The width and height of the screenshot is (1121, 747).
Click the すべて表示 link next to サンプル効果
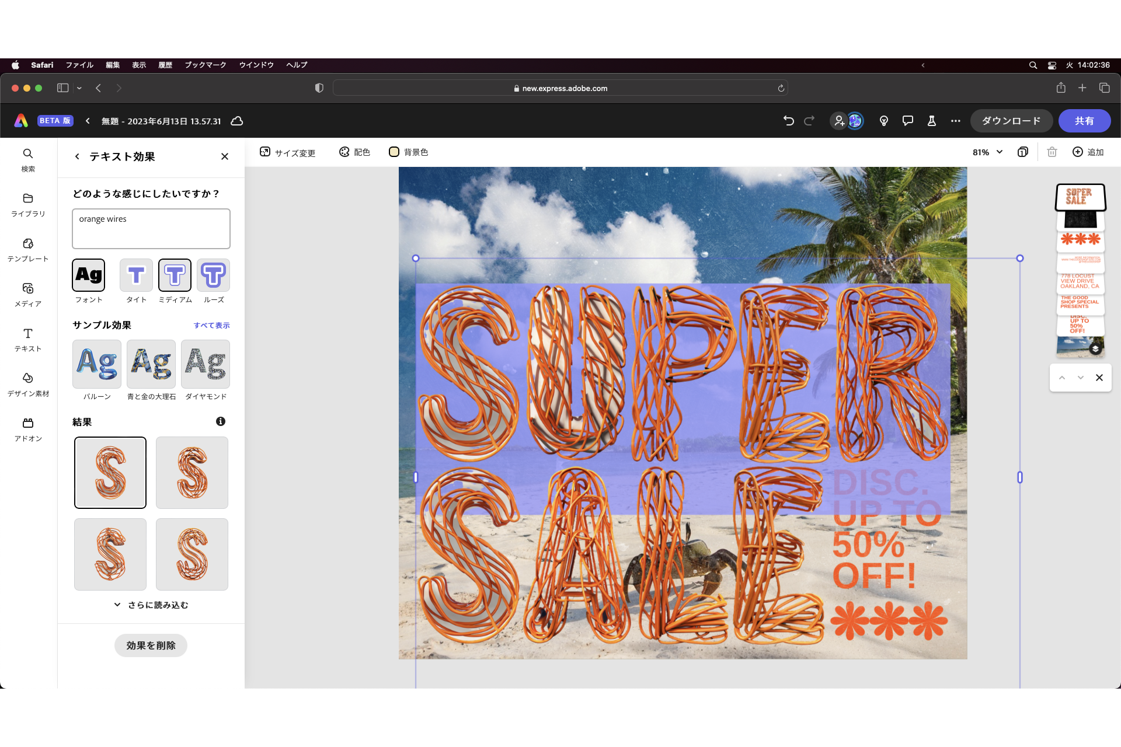[x=211, y=325]
